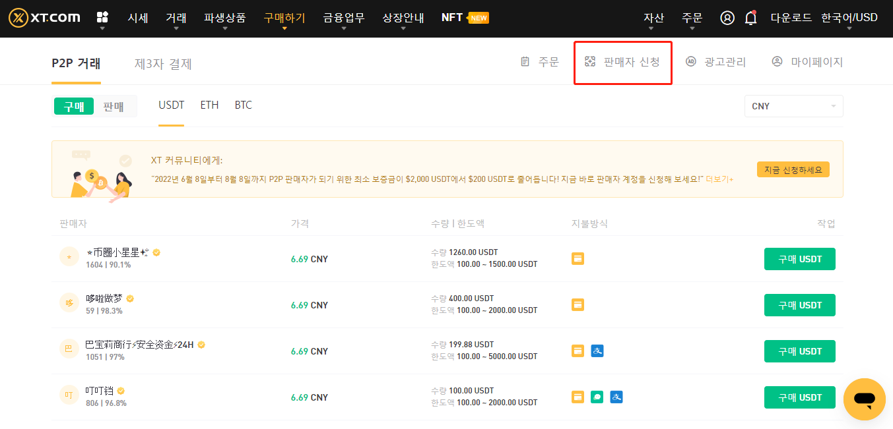
Task: Click the 다운로드 header link
Action: coord(791,18)
